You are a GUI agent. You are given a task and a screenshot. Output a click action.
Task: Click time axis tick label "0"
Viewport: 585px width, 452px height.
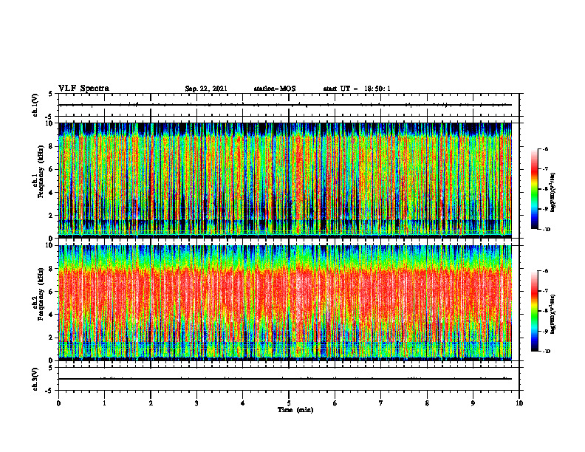click(58, 403)
